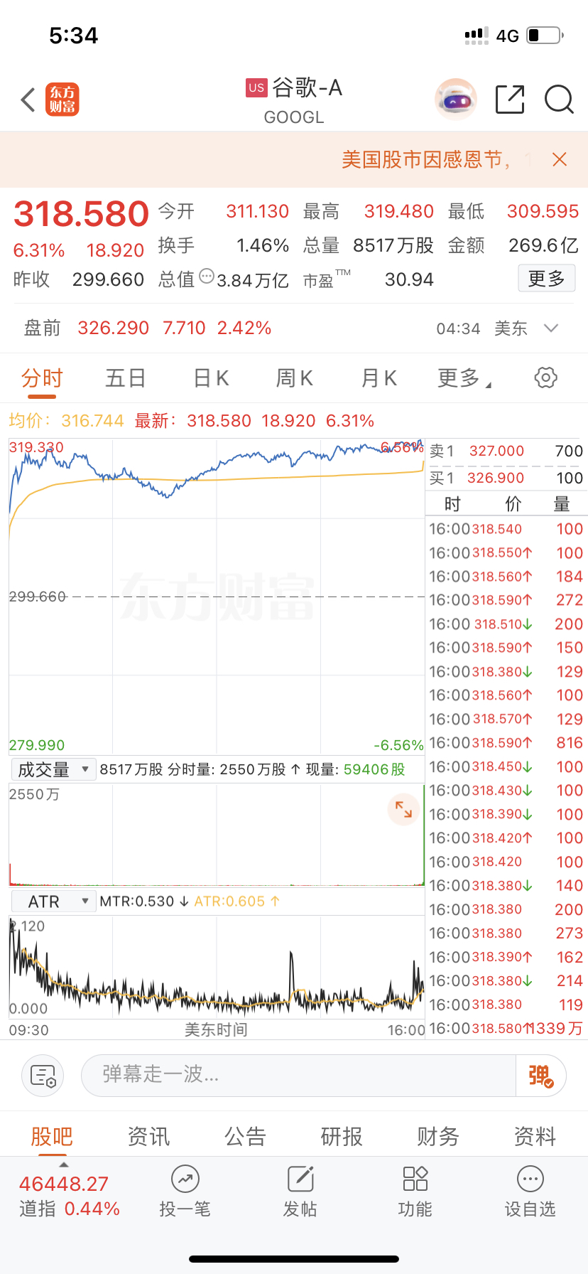Switch to the 月K chart tab
This screenshot has height=1274, width=588.
pyautogui.click(x=379, y=378)
